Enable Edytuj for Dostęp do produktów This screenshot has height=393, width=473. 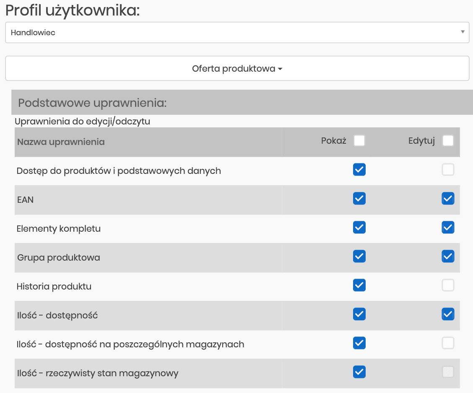448,169
